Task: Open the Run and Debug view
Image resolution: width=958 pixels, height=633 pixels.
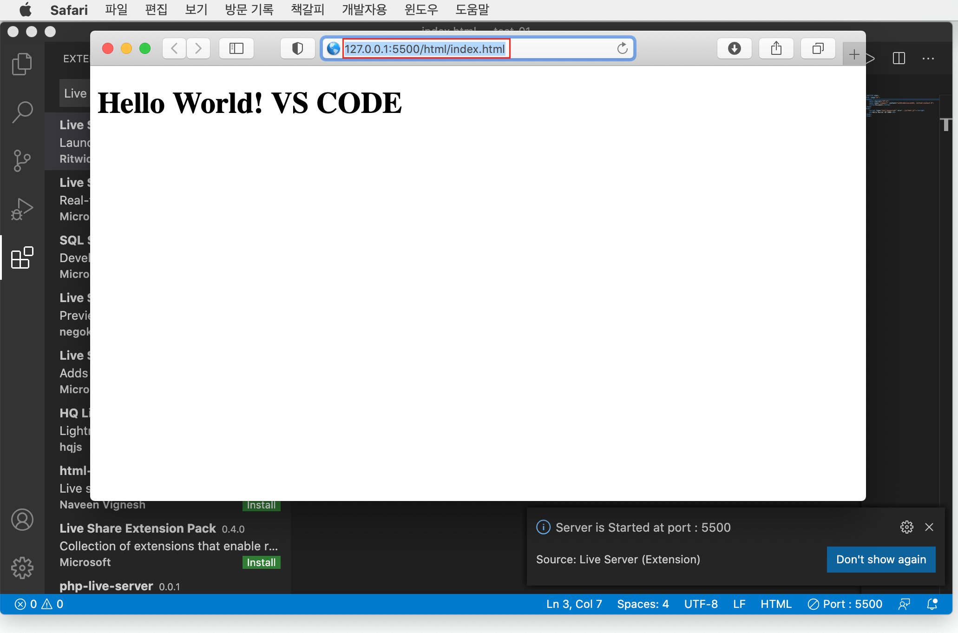Action: point(22,209)
